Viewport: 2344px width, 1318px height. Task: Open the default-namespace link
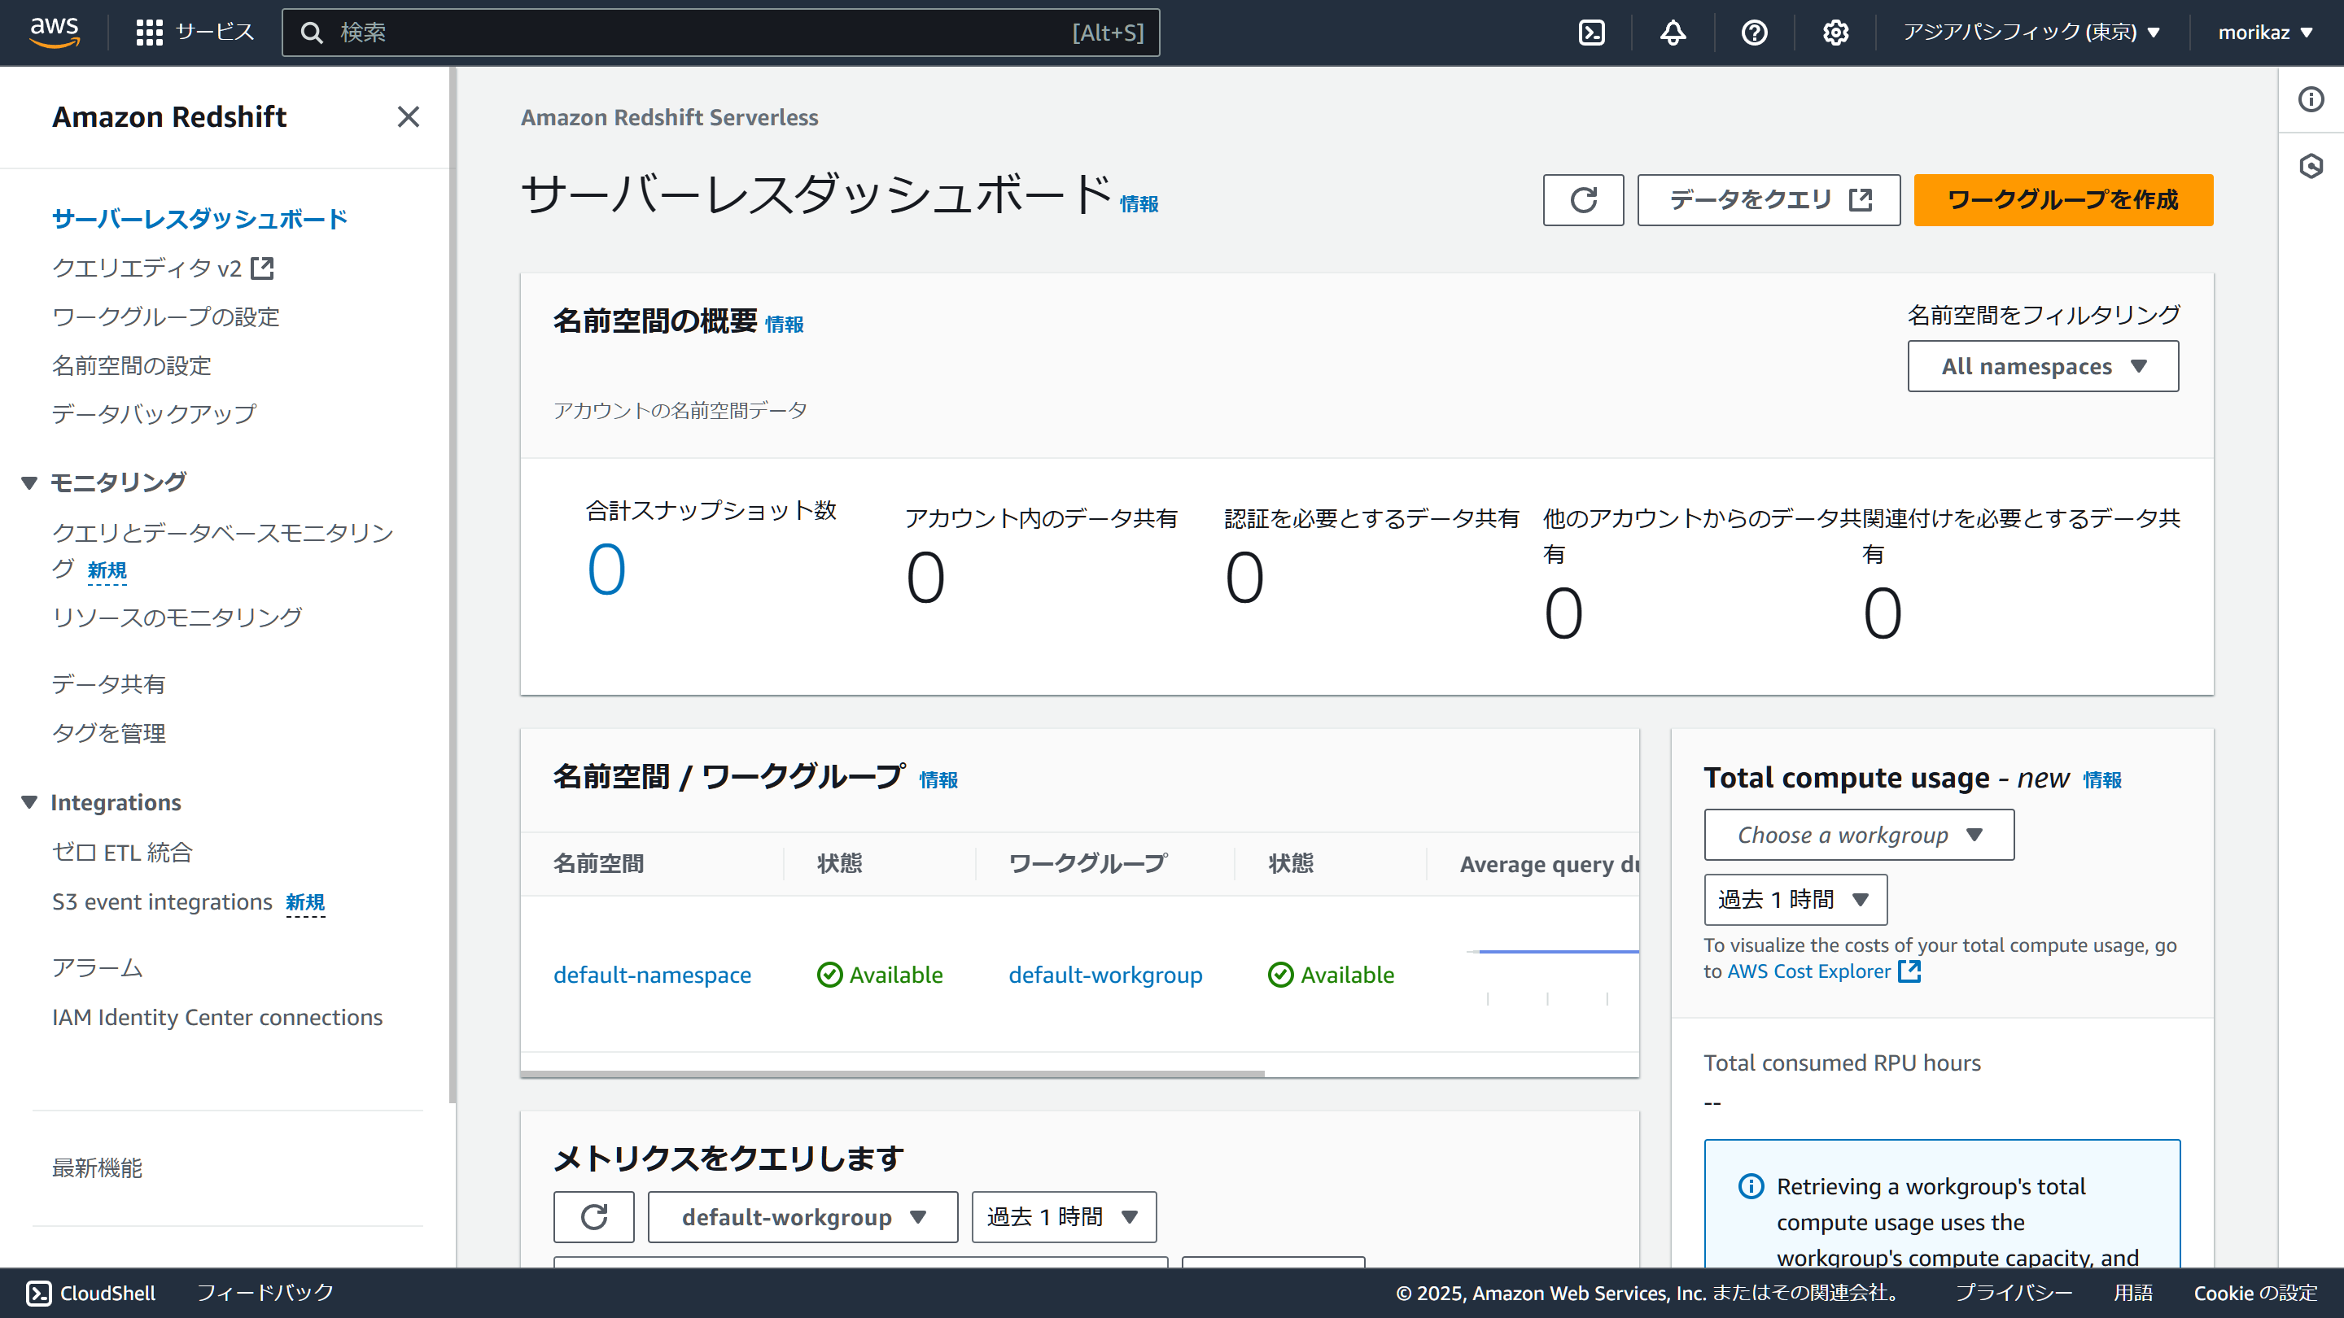pyautogui.click(x=651, y=975)
